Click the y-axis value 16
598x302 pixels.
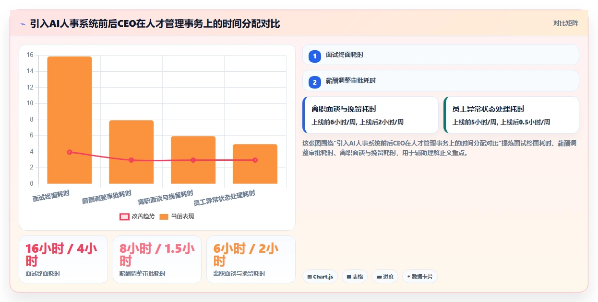[30, 55]
